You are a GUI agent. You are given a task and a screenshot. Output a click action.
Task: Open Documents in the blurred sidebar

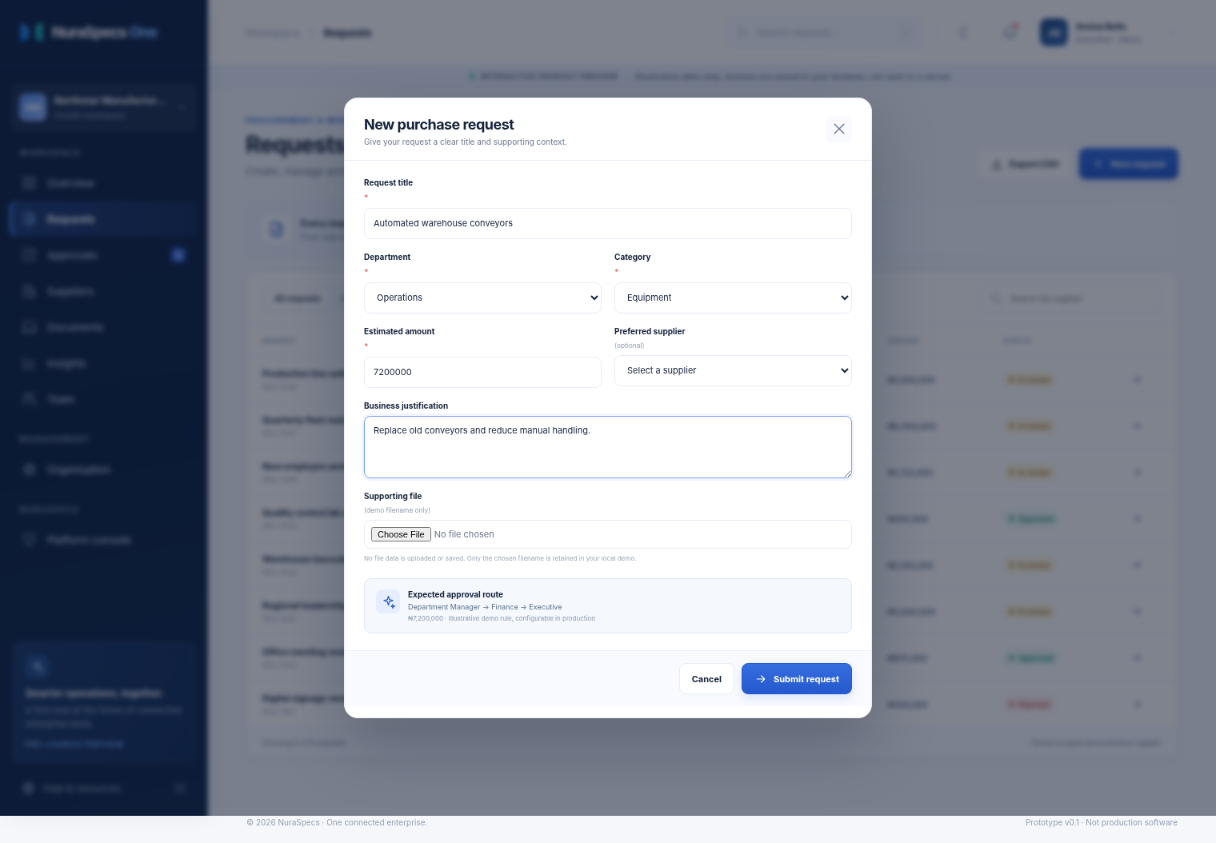coord(103,327)
